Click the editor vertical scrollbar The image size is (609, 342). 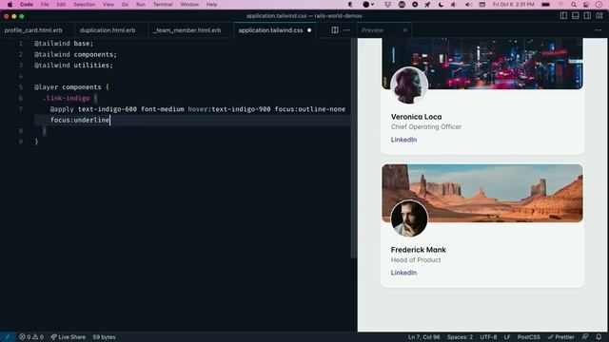click(353, 148)
